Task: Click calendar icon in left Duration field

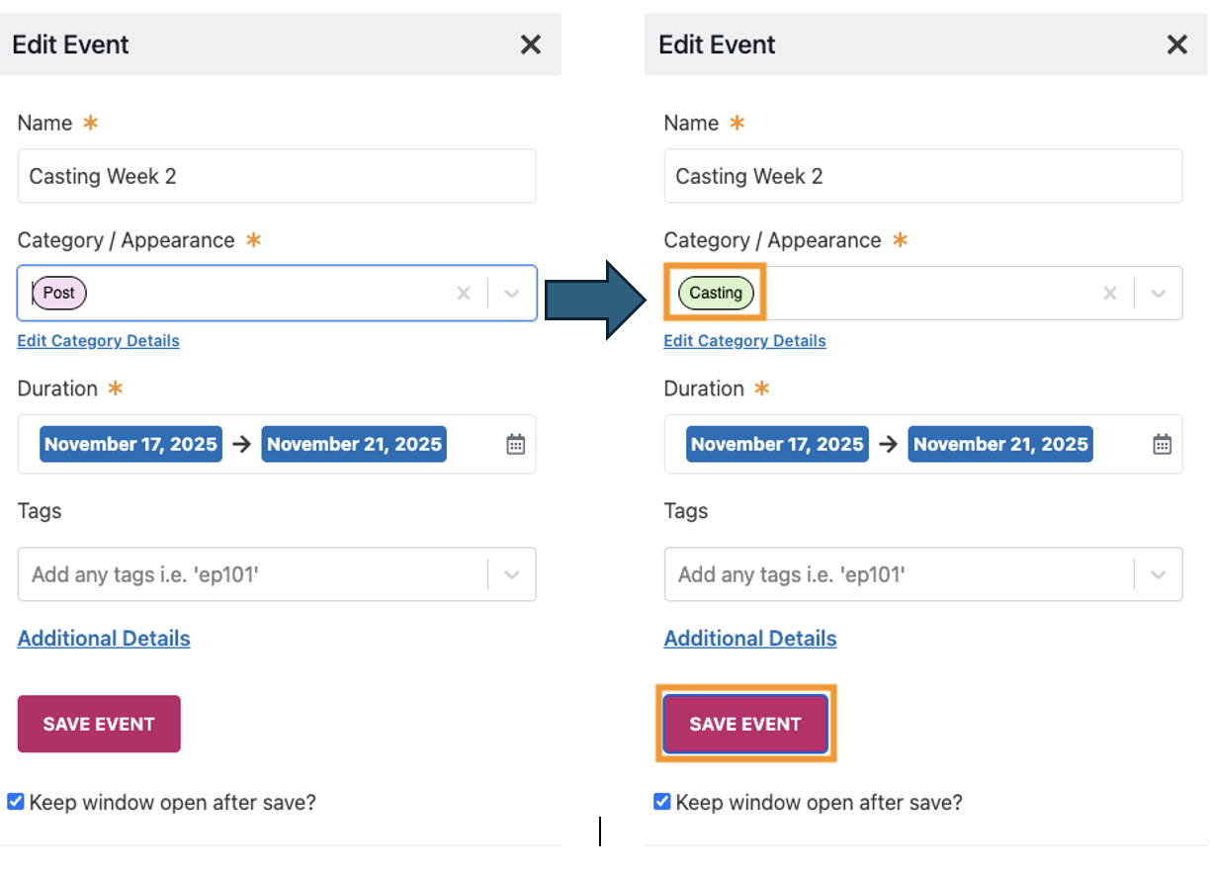Action: [515, 445]
